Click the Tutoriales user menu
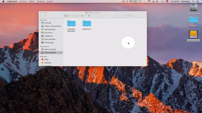 tap(185, 1)
